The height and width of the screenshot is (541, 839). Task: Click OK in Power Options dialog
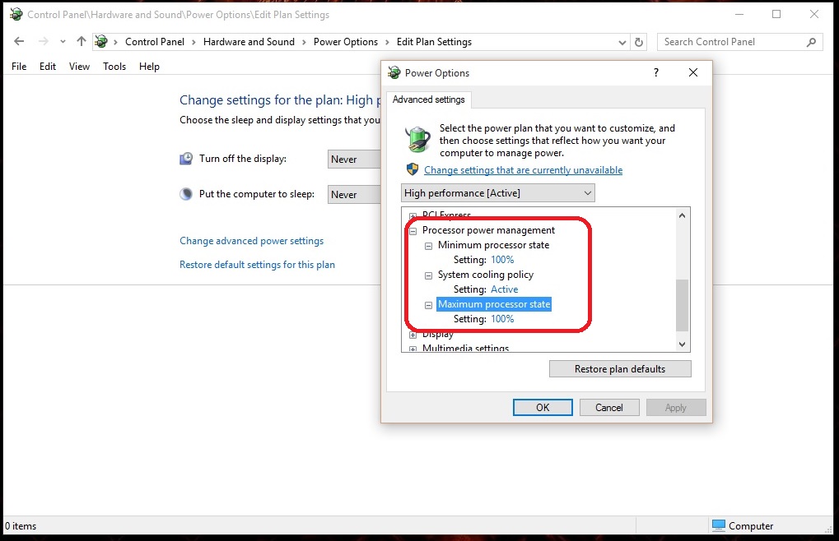pos(543,408)
